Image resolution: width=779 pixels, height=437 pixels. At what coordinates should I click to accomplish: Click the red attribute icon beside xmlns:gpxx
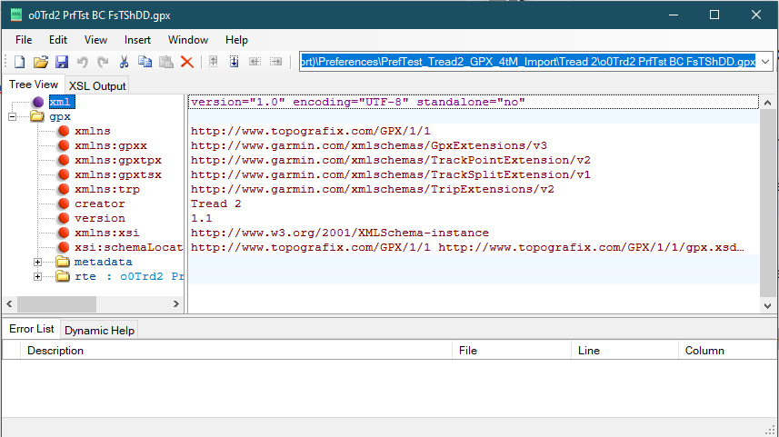(64, 145)
